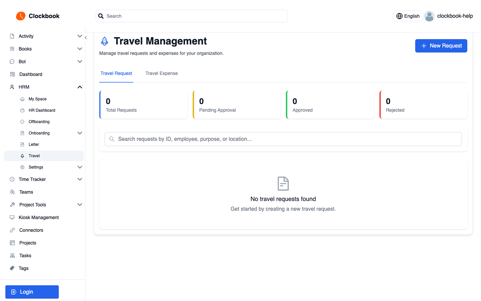
Task: Click the search requests by ID field
Action: tap(283, 139)
